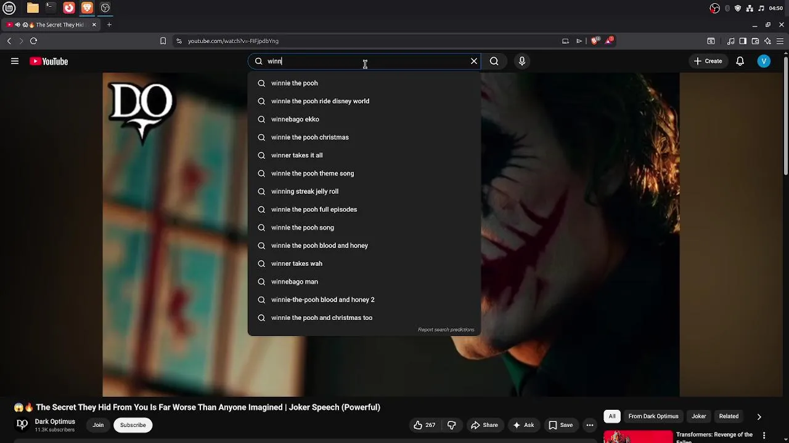This screenshot has width=789, height=443.
Task: Share the video
Action: tap(484, 425)
